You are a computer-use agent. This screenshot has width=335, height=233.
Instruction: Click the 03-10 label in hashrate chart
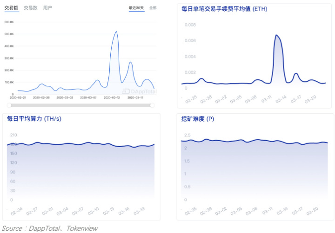(94, 211)
